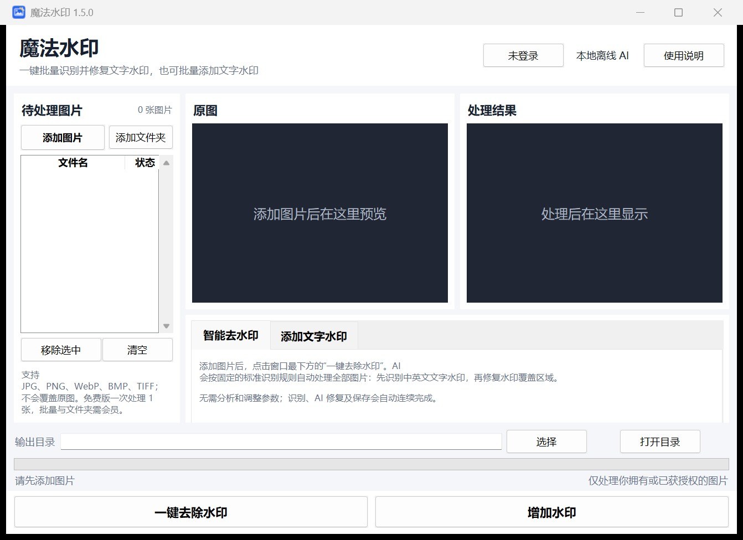Click the 处理结果 preview area
Screen dimensions: 743x540
pos(595,213)
